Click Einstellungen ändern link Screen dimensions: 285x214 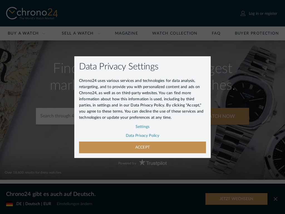75,204
